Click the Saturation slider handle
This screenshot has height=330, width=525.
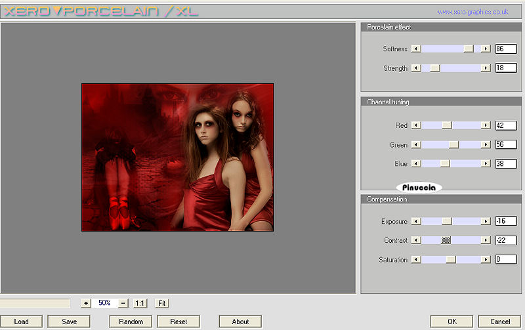coord(451,260)
